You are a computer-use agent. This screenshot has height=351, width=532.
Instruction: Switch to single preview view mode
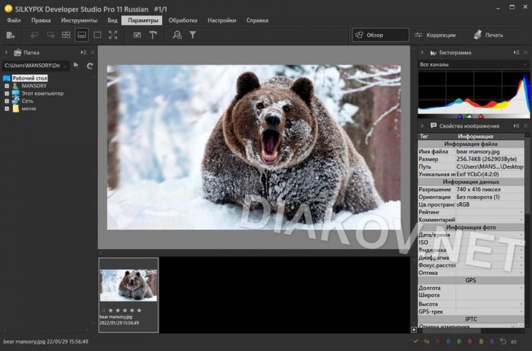pyautogui.click(x=97, y=35)
